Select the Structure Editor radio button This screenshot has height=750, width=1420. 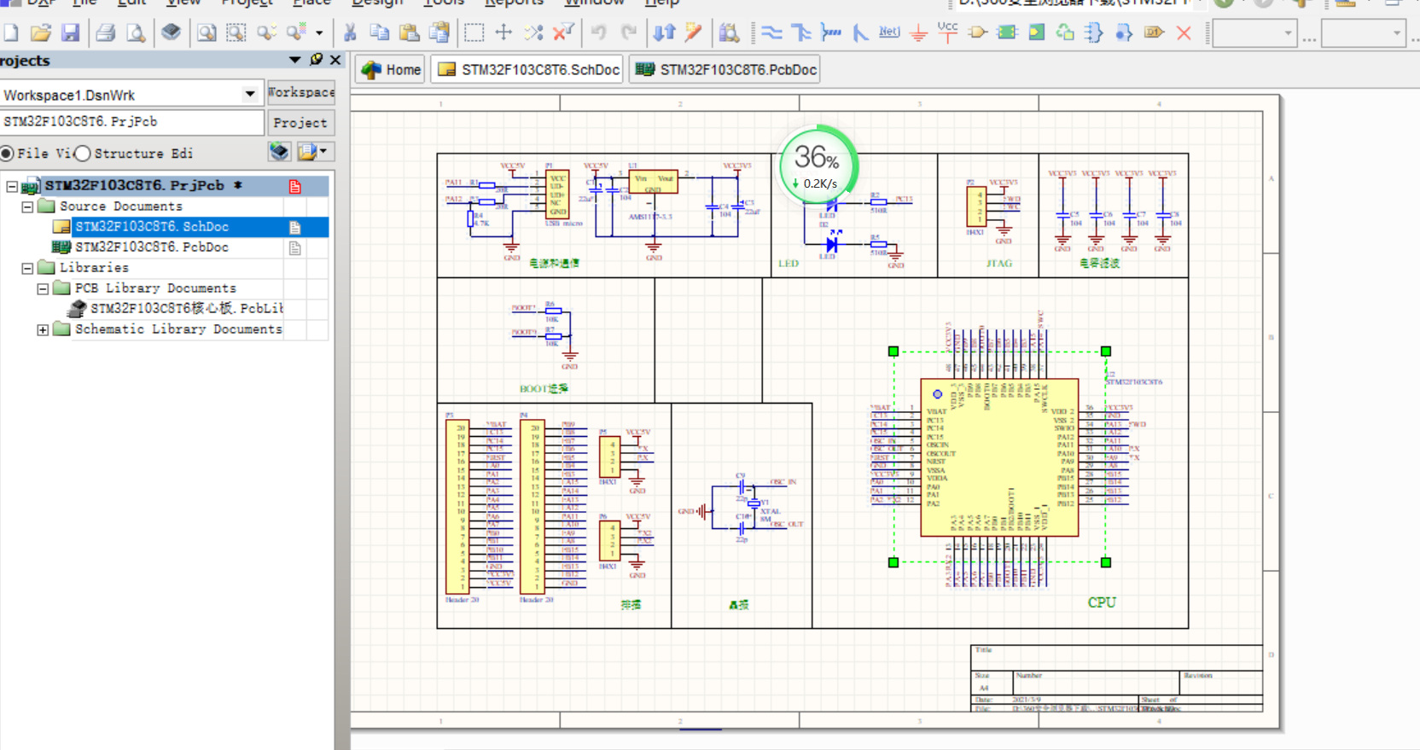83,154
